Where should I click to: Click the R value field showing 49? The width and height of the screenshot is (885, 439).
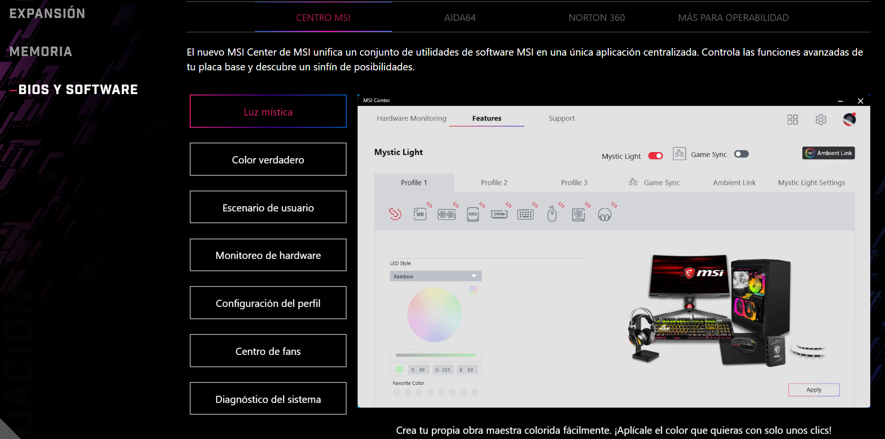(418, 370)
